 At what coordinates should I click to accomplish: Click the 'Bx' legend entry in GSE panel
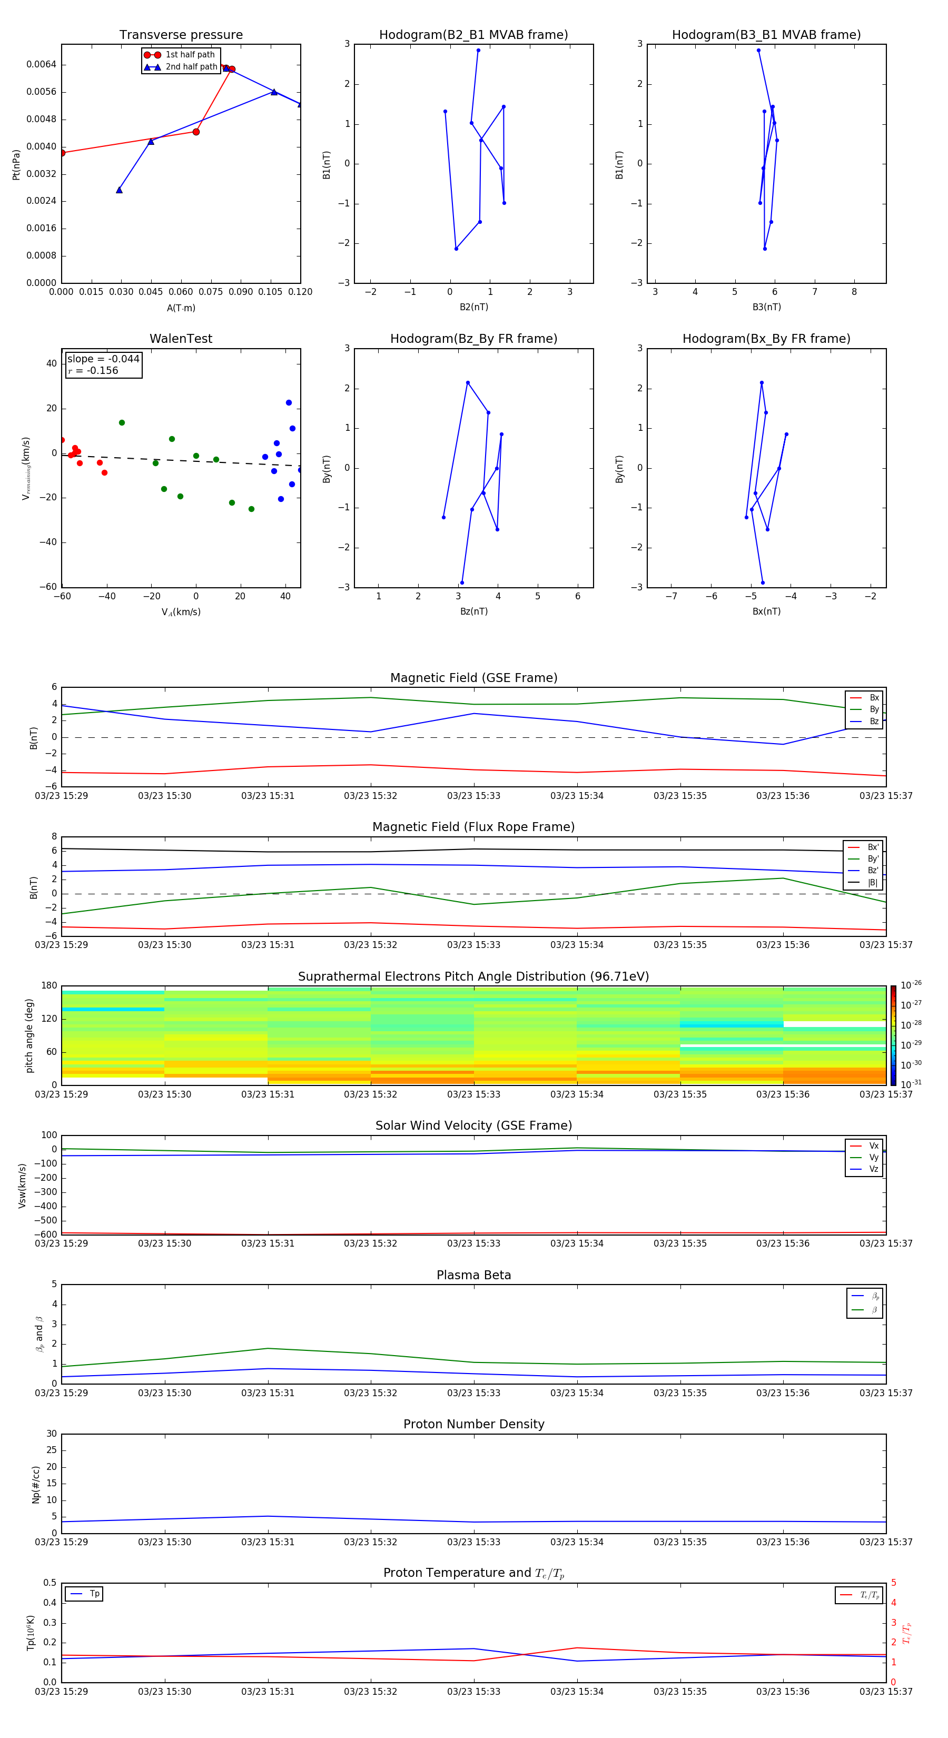[x=864, y=698]
